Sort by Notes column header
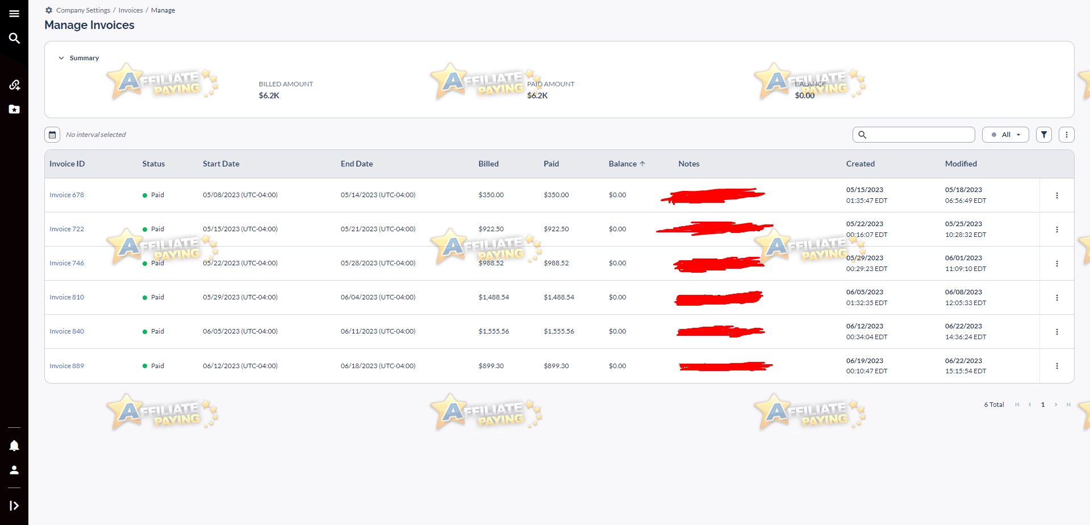 click(x=689, y=164)
